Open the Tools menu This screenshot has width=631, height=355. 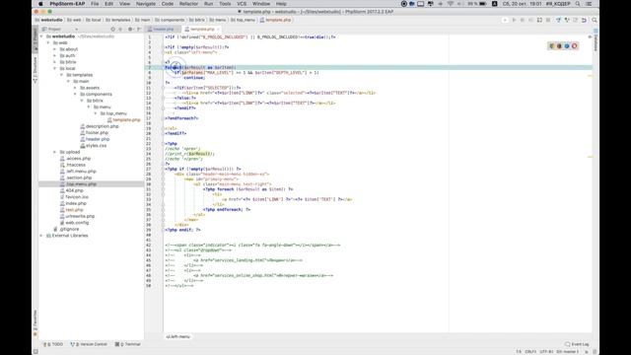click(225, 4)
